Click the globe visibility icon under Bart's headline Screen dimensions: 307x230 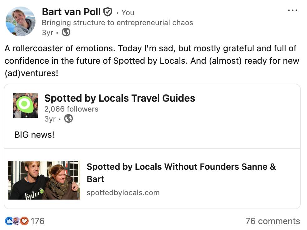tap(66, 32)
